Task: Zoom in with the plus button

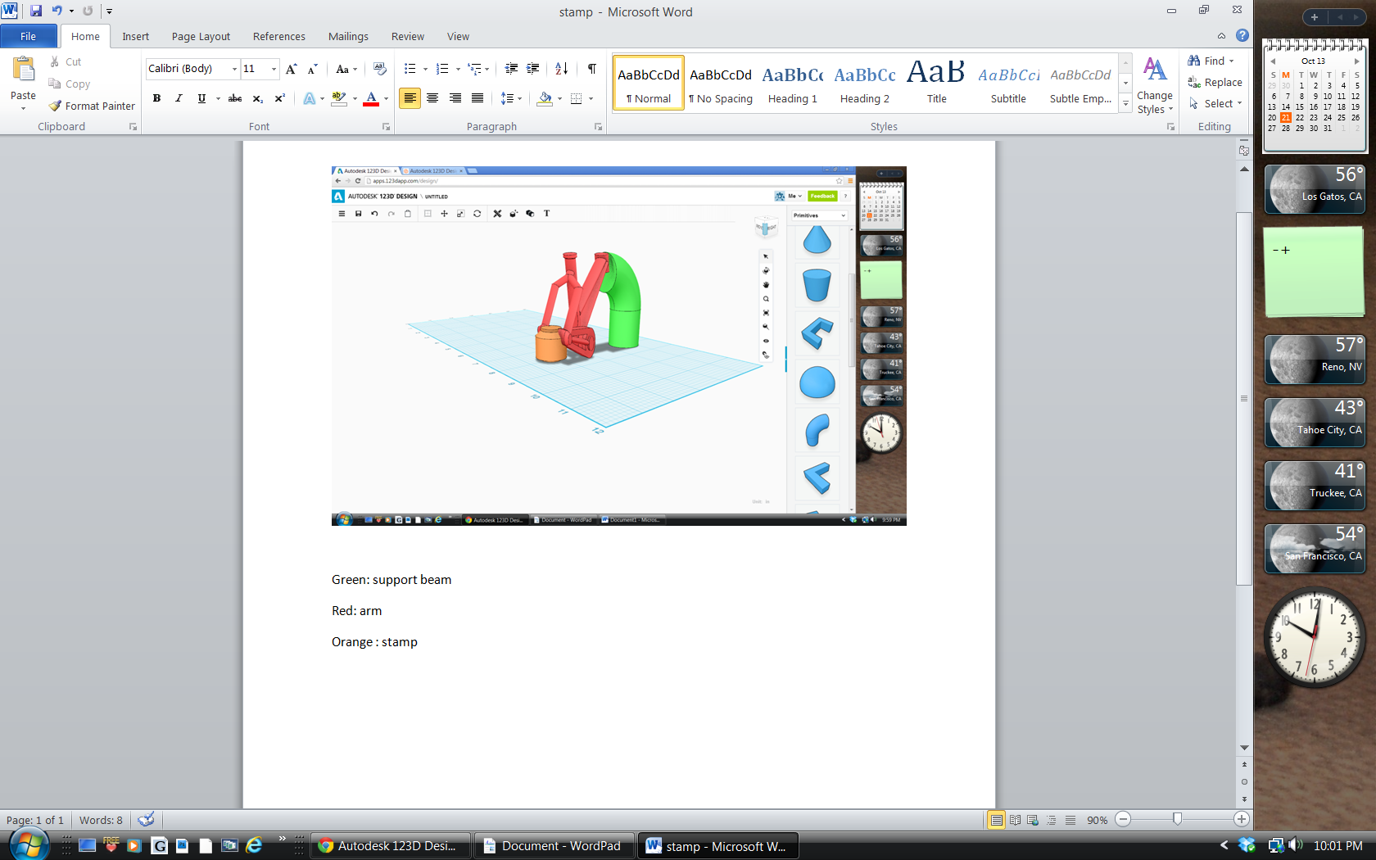Action: (x=1242, y=820)
